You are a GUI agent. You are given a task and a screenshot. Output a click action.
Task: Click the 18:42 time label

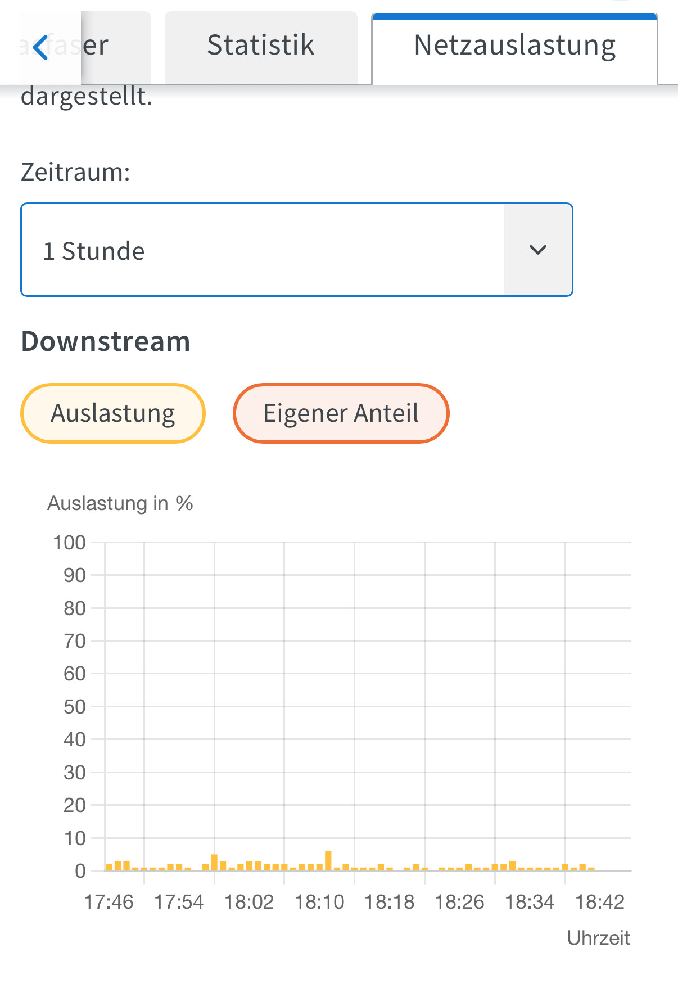click(600, 903)
